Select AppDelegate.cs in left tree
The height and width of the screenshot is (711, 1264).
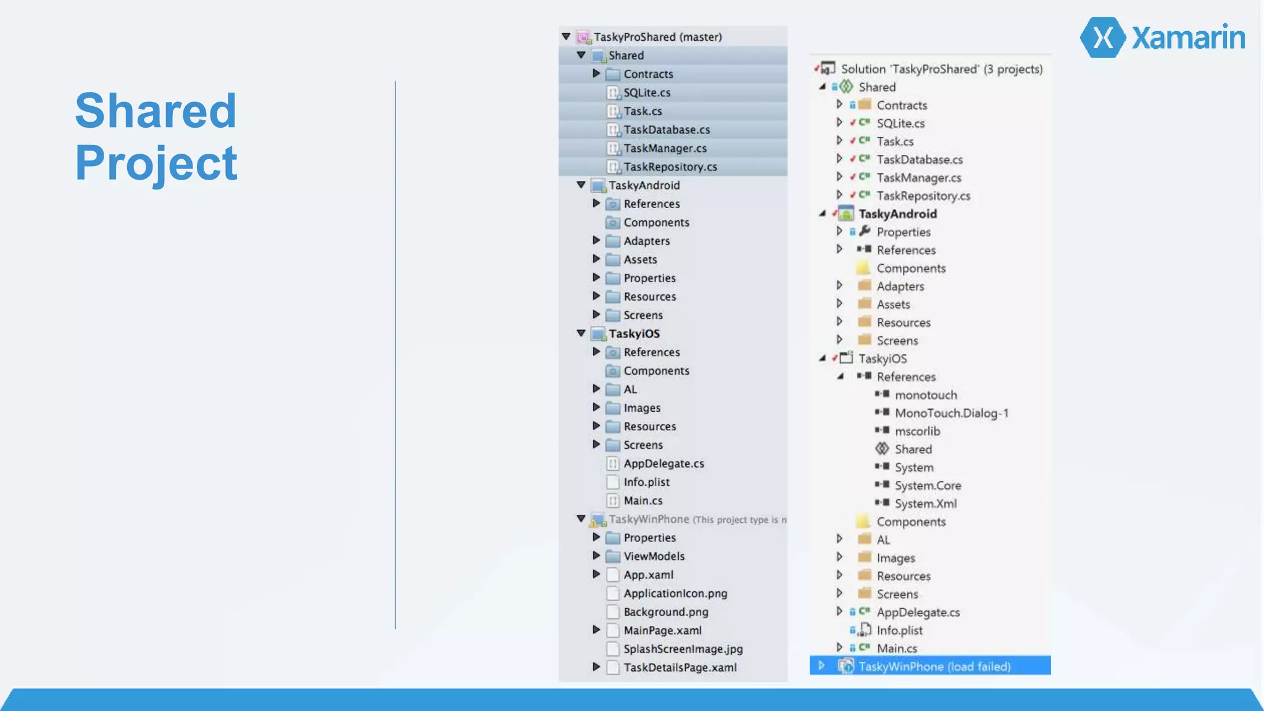[663, 464]
